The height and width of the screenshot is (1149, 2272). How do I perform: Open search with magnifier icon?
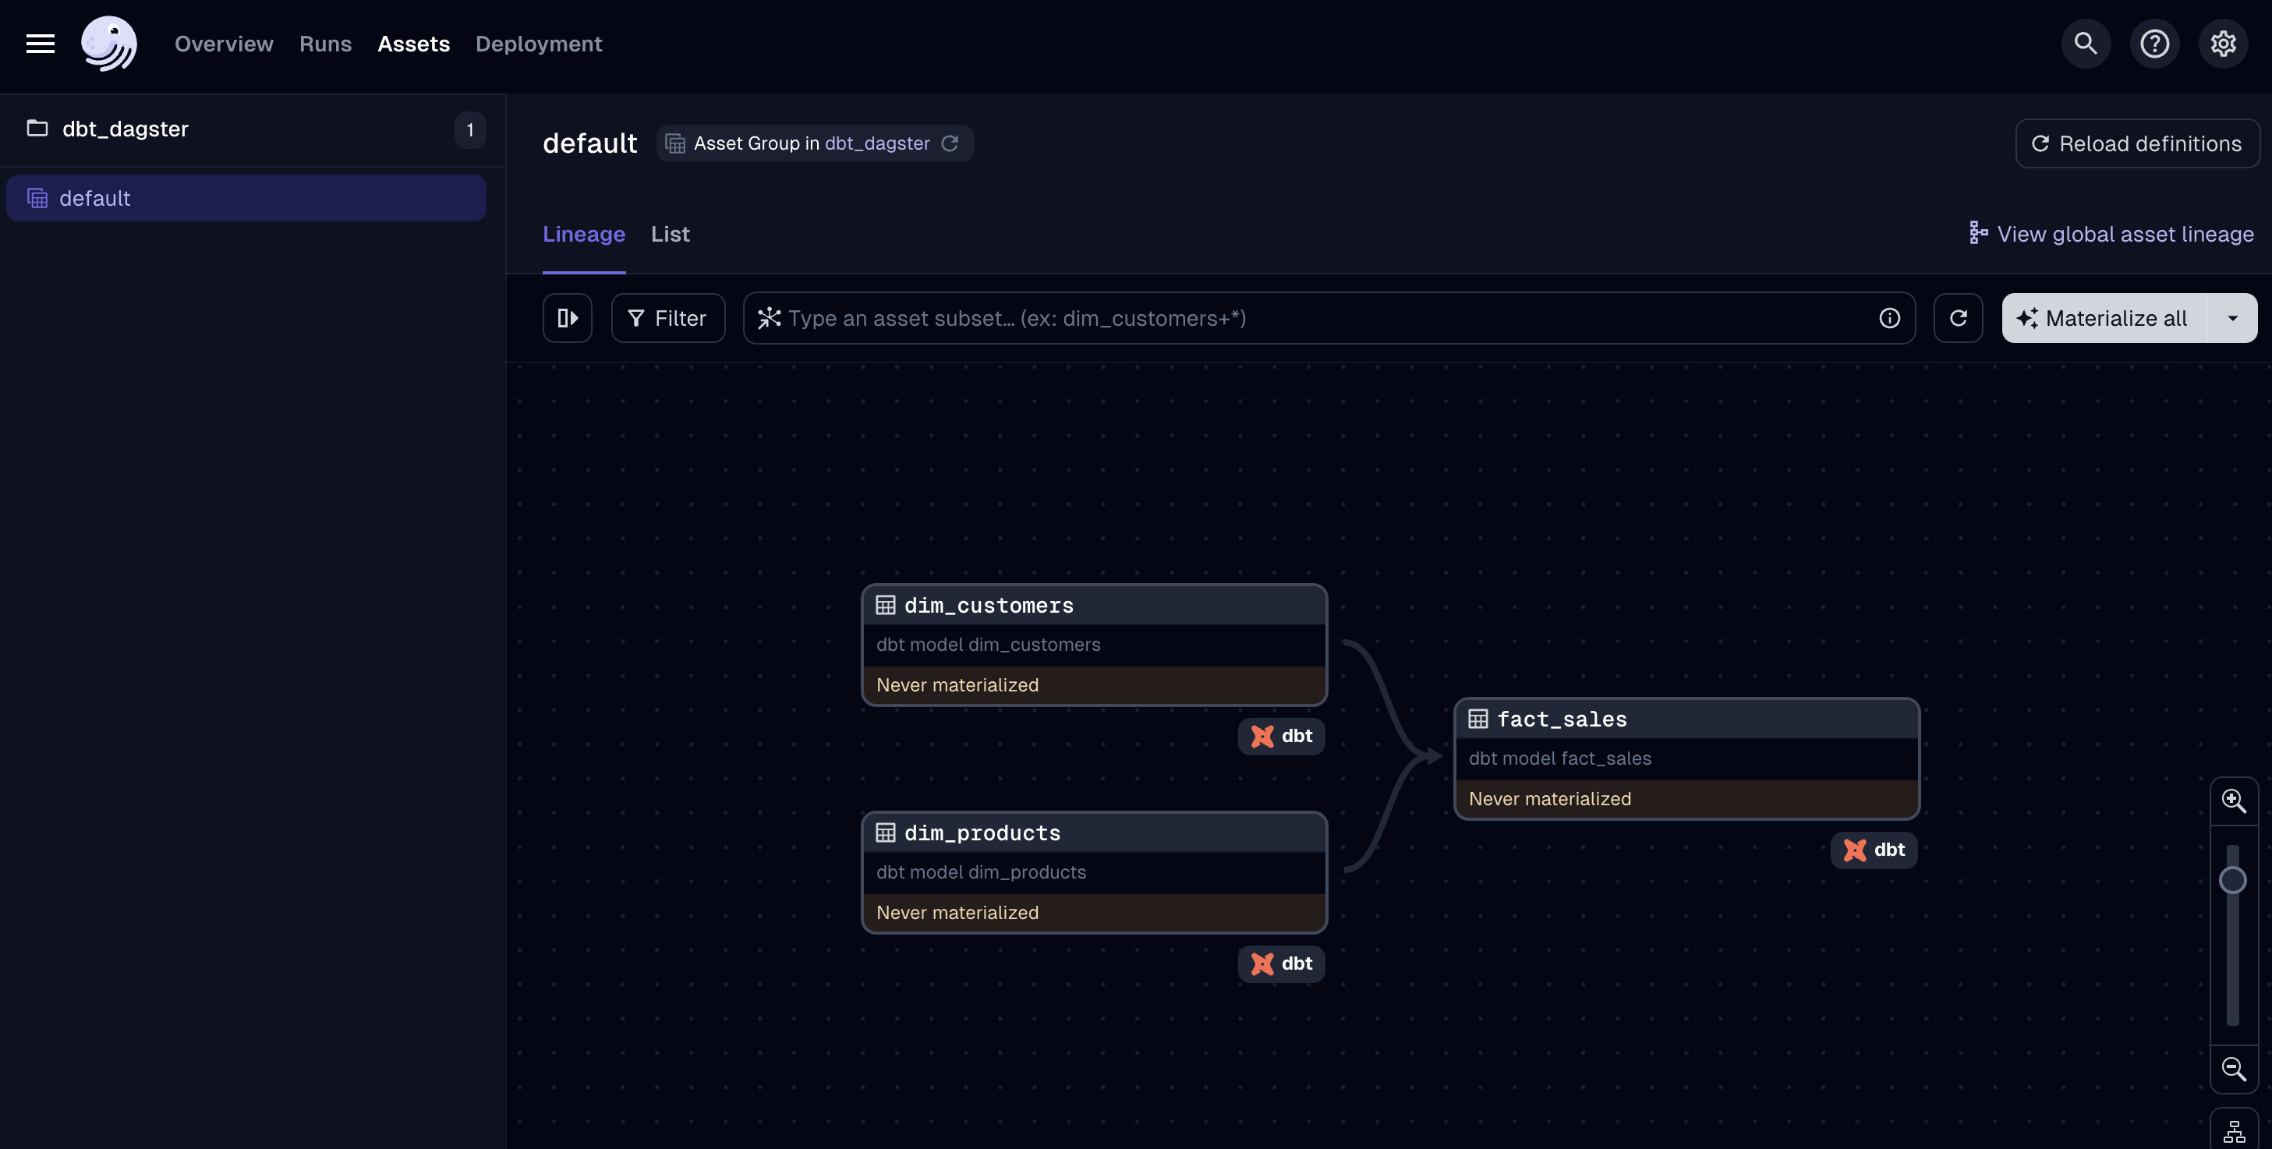(x=2085, y=43)
